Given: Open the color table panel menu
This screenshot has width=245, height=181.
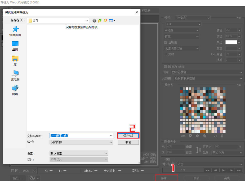Looking at the screenshot, I should tap(239, 85).
